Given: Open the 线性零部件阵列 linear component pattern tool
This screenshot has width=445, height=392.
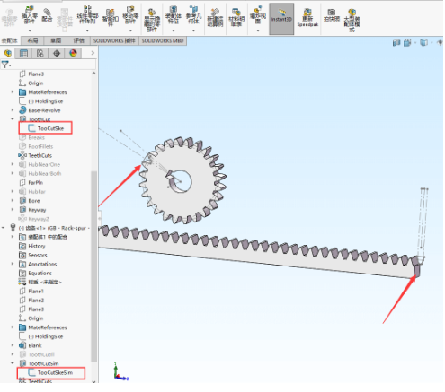Looking at the screenshot, I should click(87, 15).
